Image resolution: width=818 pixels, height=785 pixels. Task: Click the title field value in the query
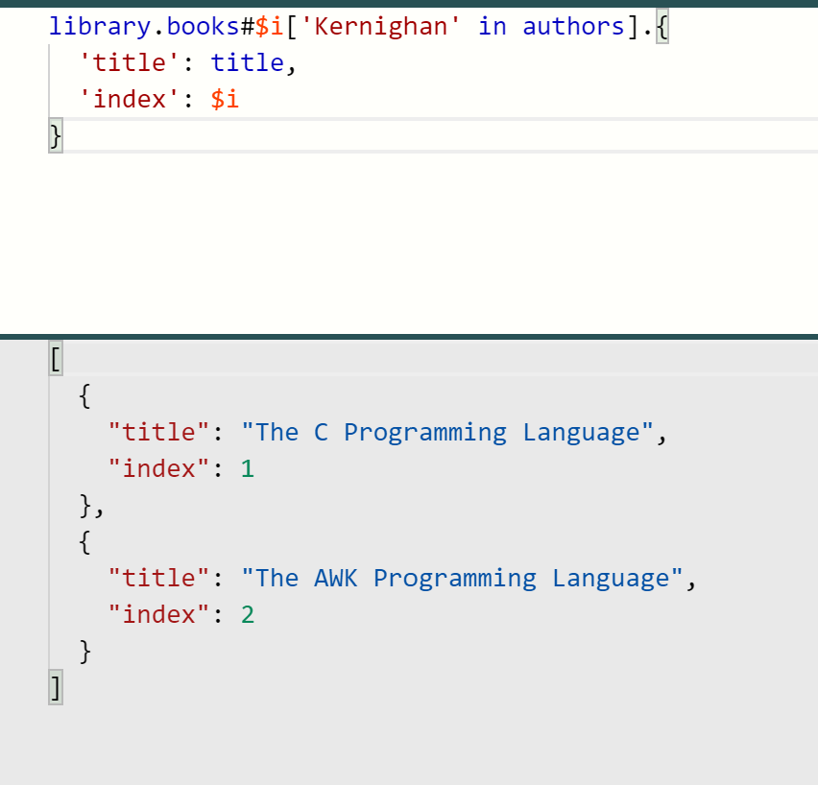tap(247, 62)
